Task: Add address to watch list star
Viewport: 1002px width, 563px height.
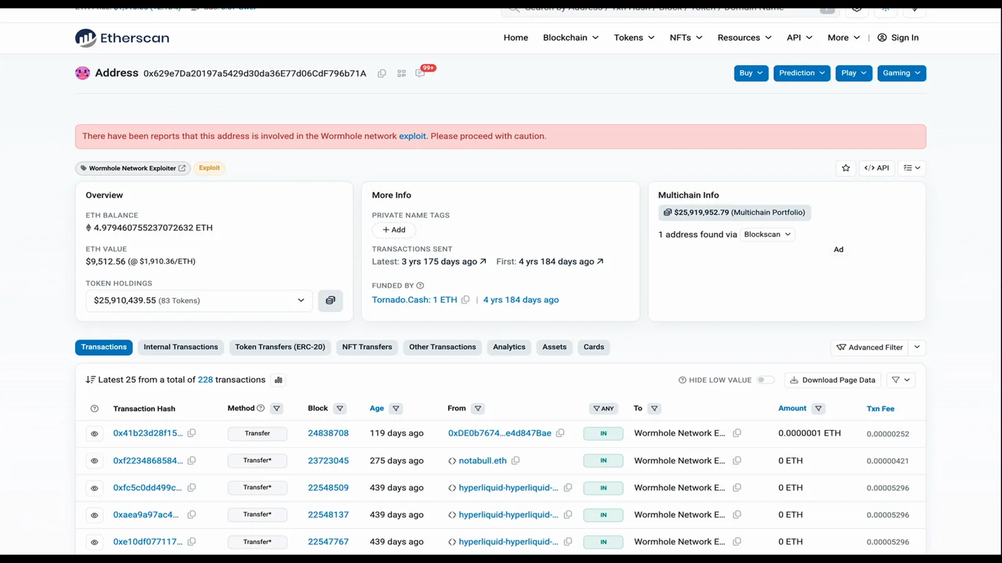Action: [846, 168]
